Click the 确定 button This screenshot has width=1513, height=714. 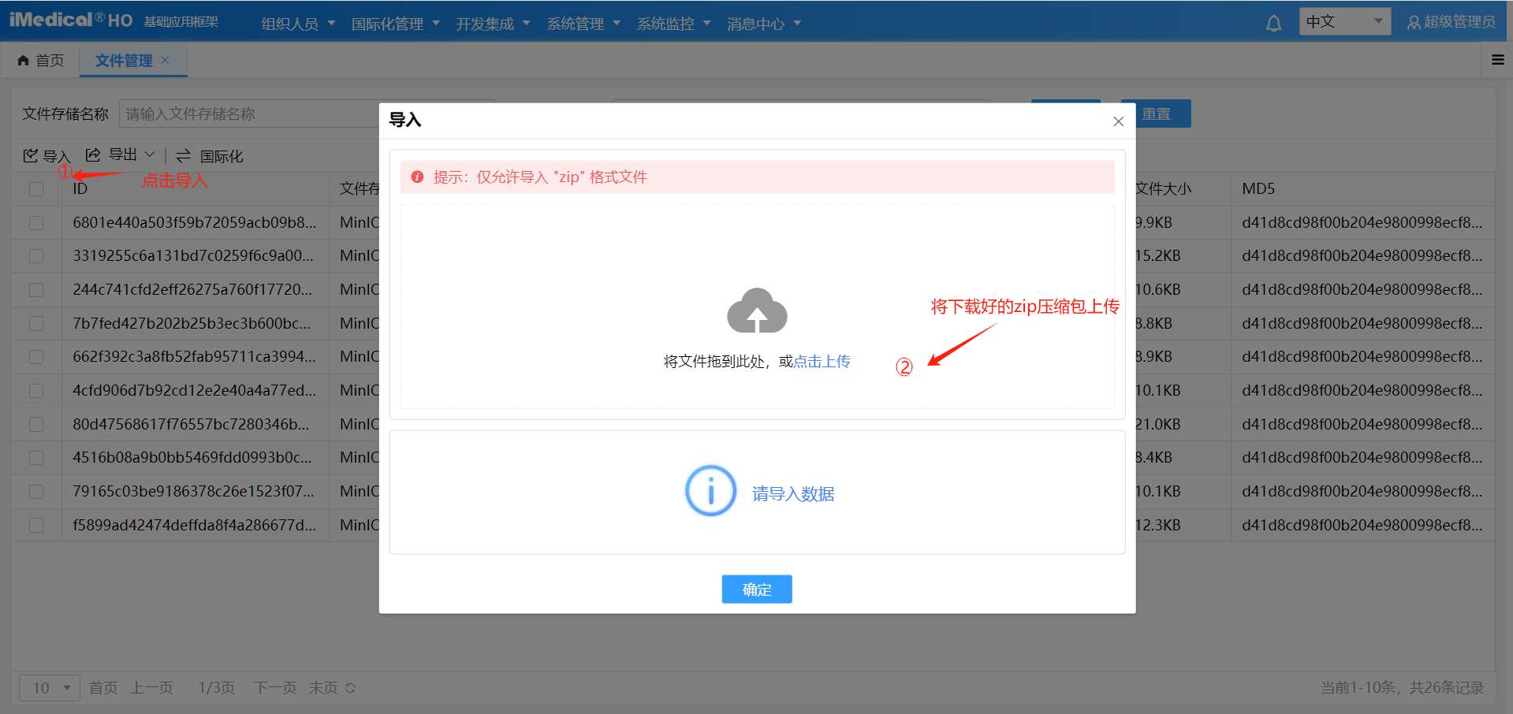coord(757,589)
